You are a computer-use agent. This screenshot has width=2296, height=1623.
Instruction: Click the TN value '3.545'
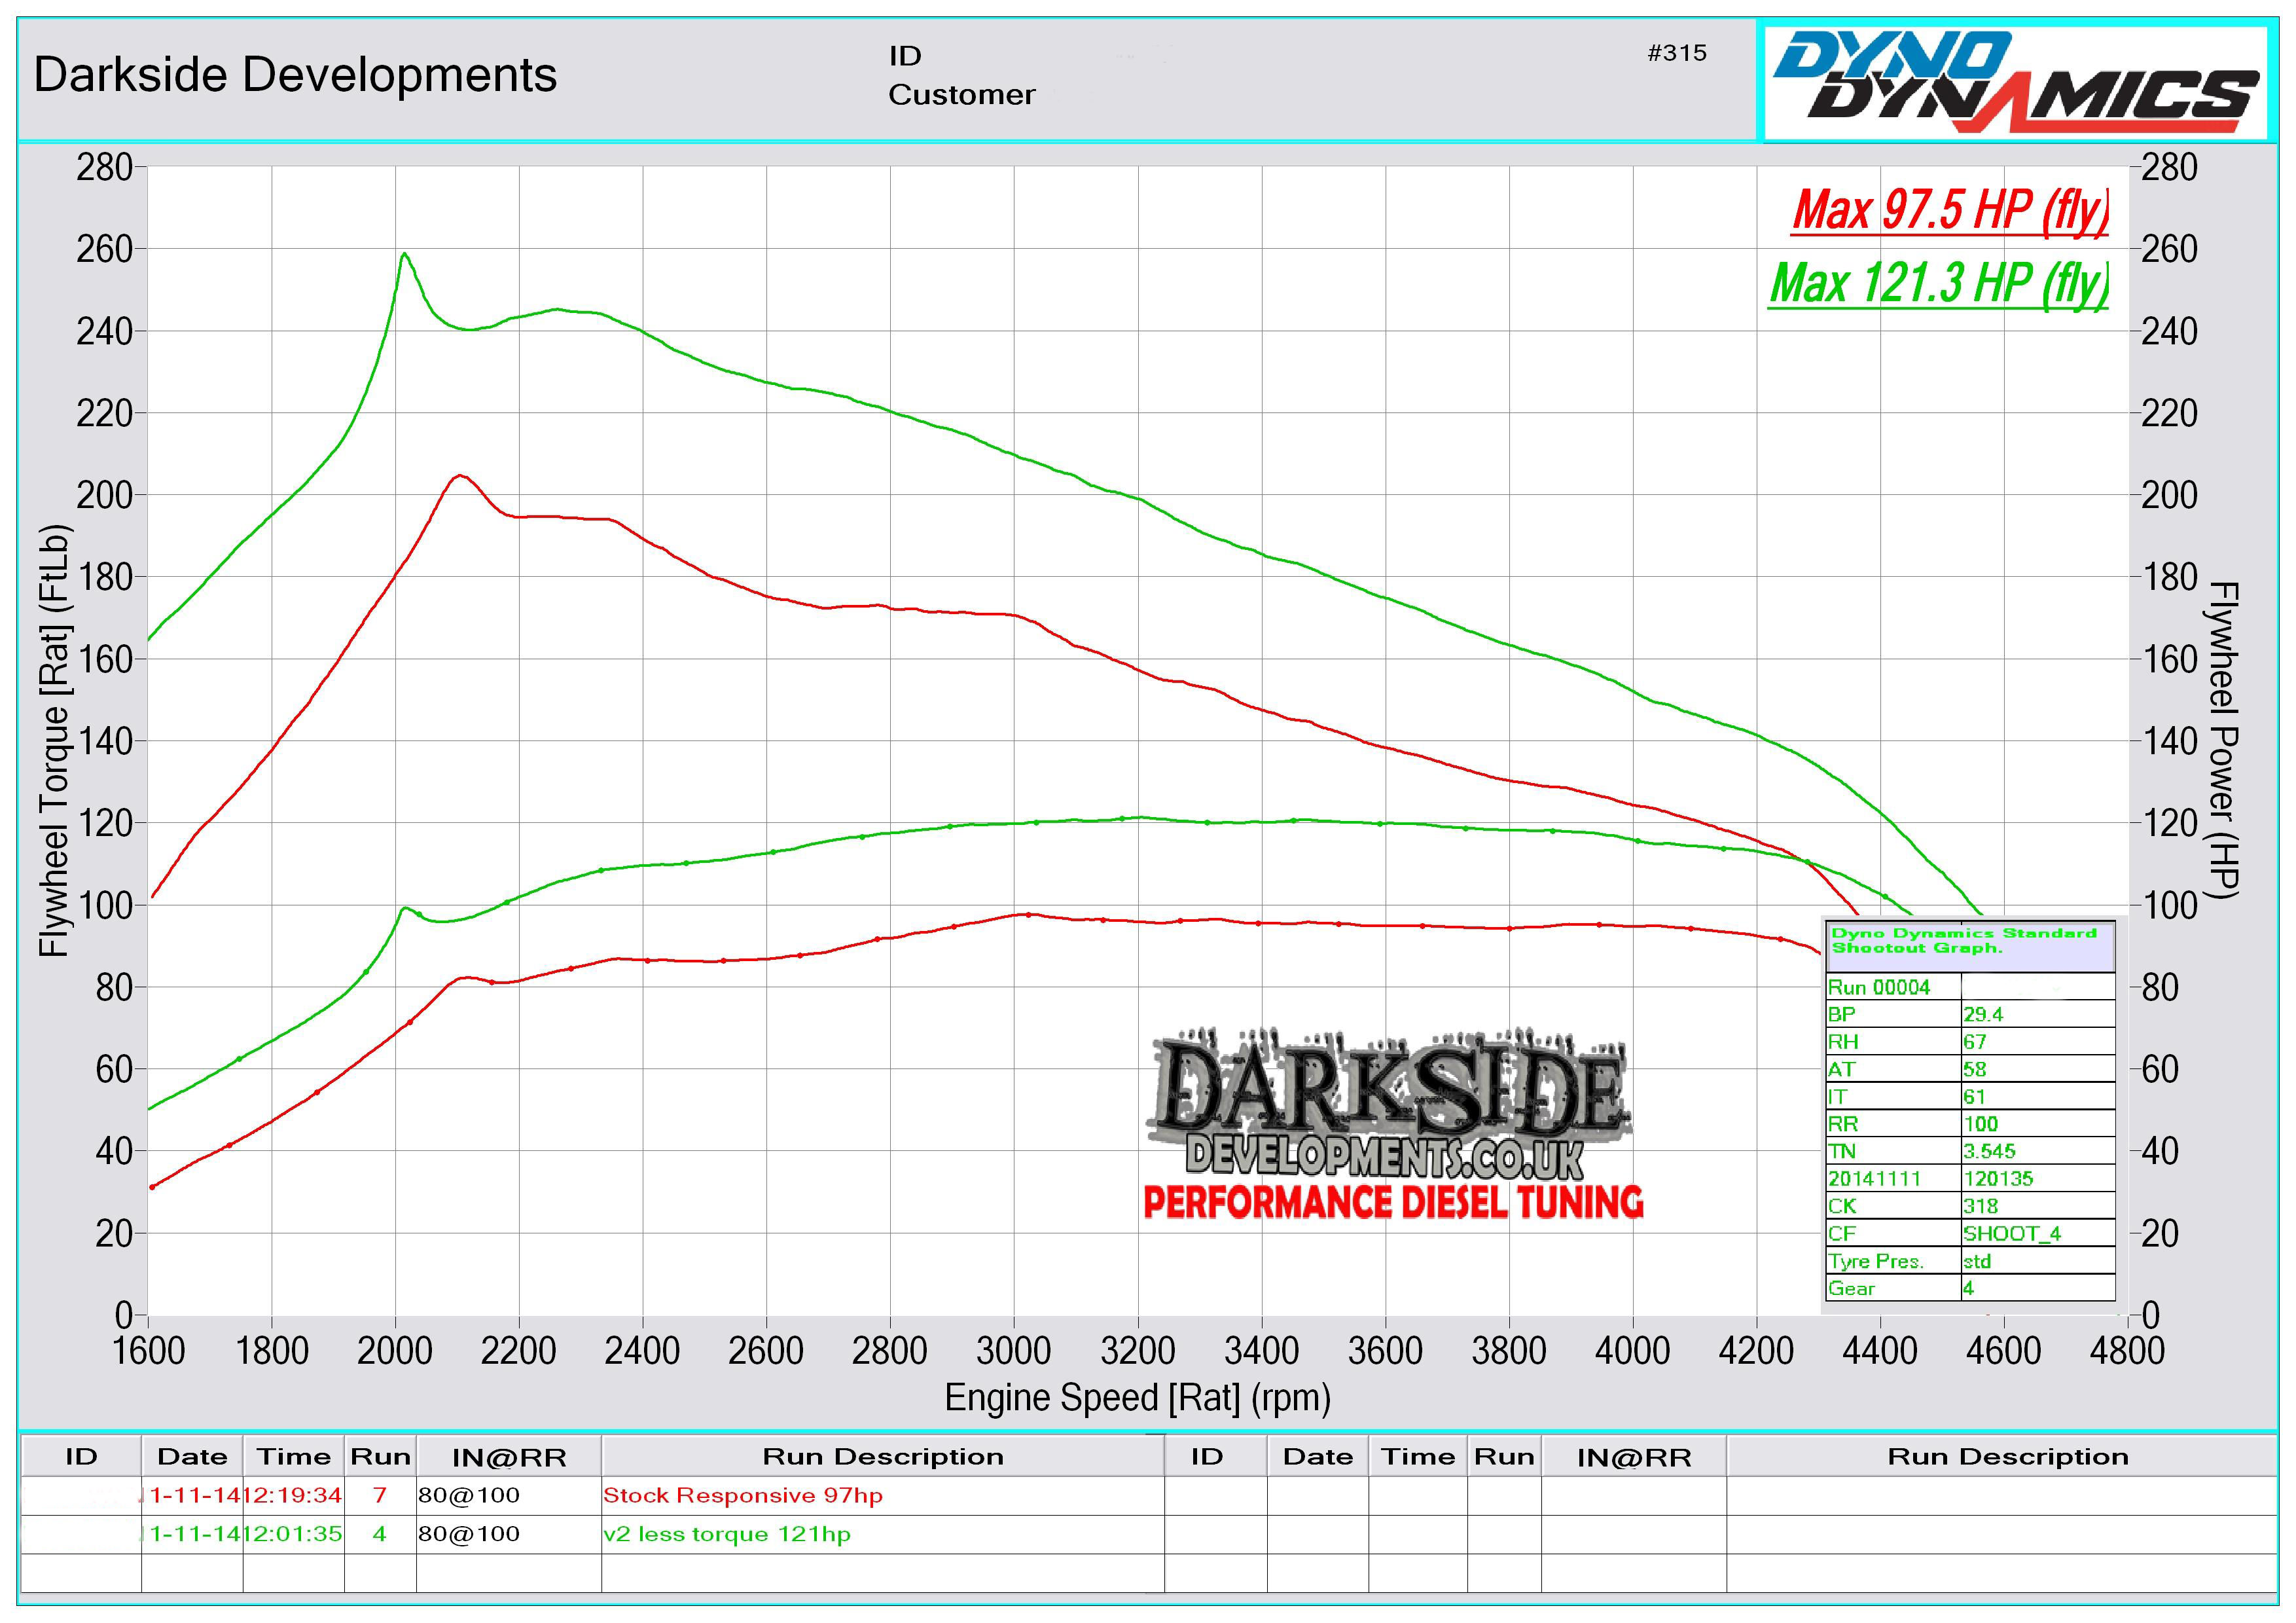[1989, 1151]
